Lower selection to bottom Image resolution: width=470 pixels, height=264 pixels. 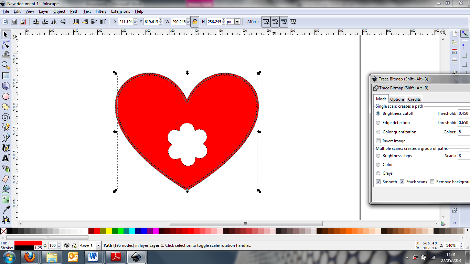point(76,22)
